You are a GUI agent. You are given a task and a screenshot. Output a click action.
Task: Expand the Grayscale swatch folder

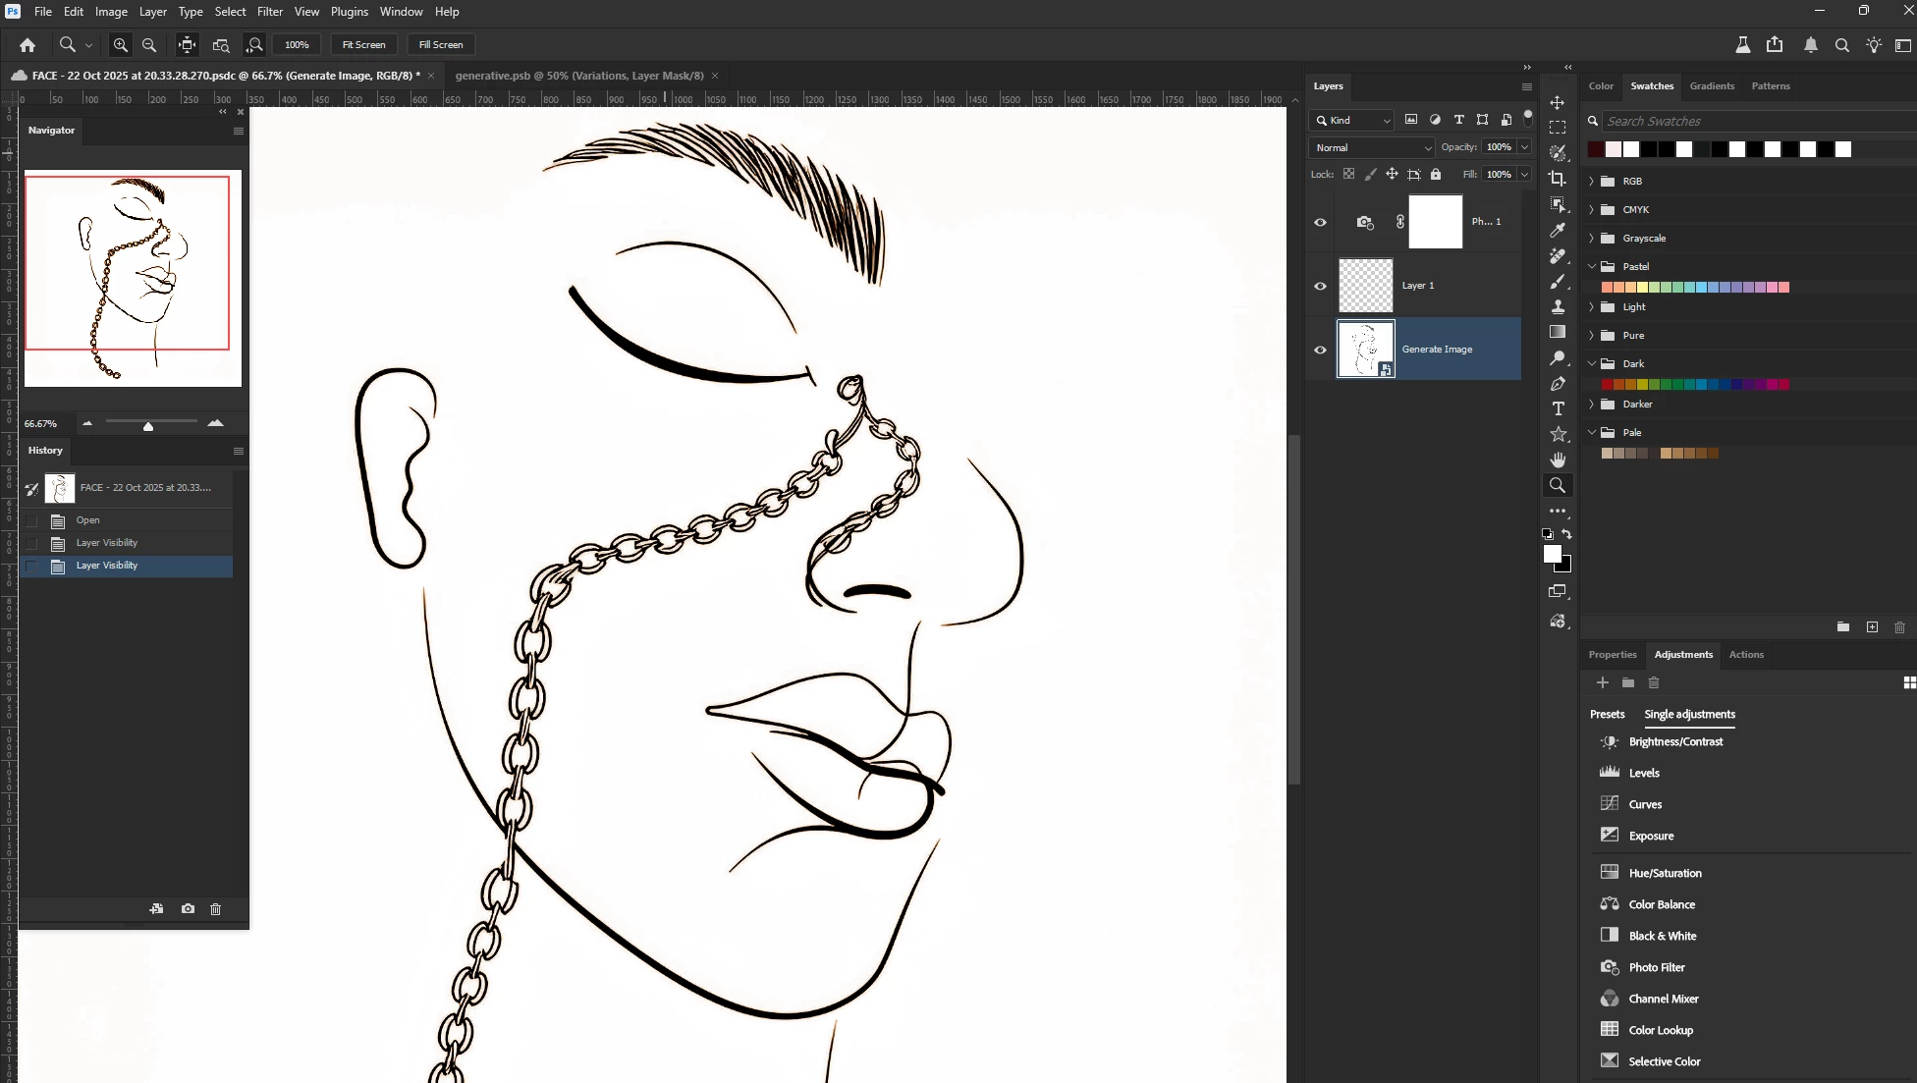click(1591, 239)
